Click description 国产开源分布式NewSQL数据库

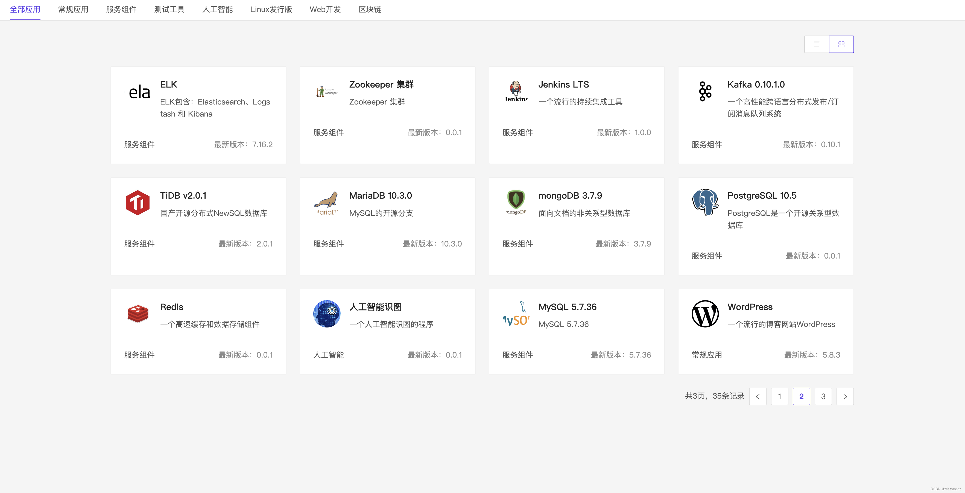click(x=214, y=213)
